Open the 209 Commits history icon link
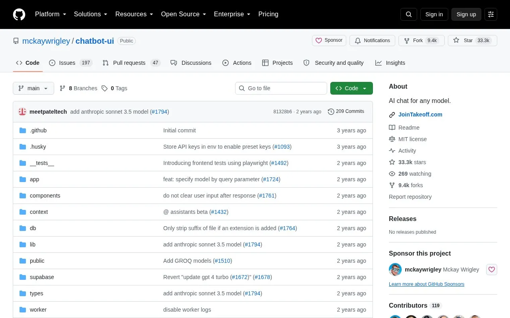The height and width of the screenshot is (318, 510). pyautogui.click(x=346, y=112)
